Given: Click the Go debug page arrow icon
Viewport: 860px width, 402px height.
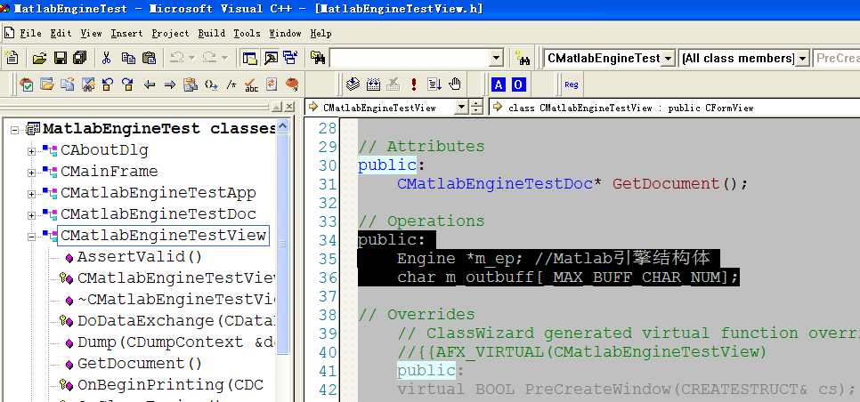Looking at the screenshot, I should coord(434,84).
